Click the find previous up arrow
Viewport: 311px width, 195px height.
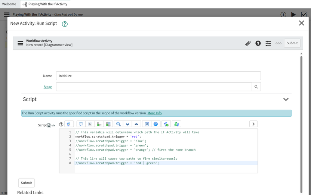(136, 124)
